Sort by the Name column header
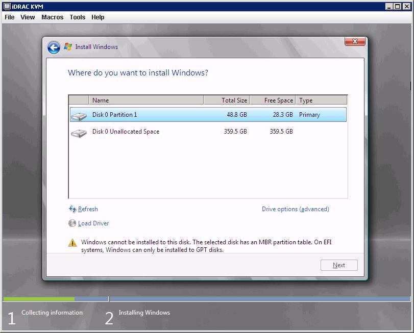Viewport: 414px width, 333px height. point(146,100)
